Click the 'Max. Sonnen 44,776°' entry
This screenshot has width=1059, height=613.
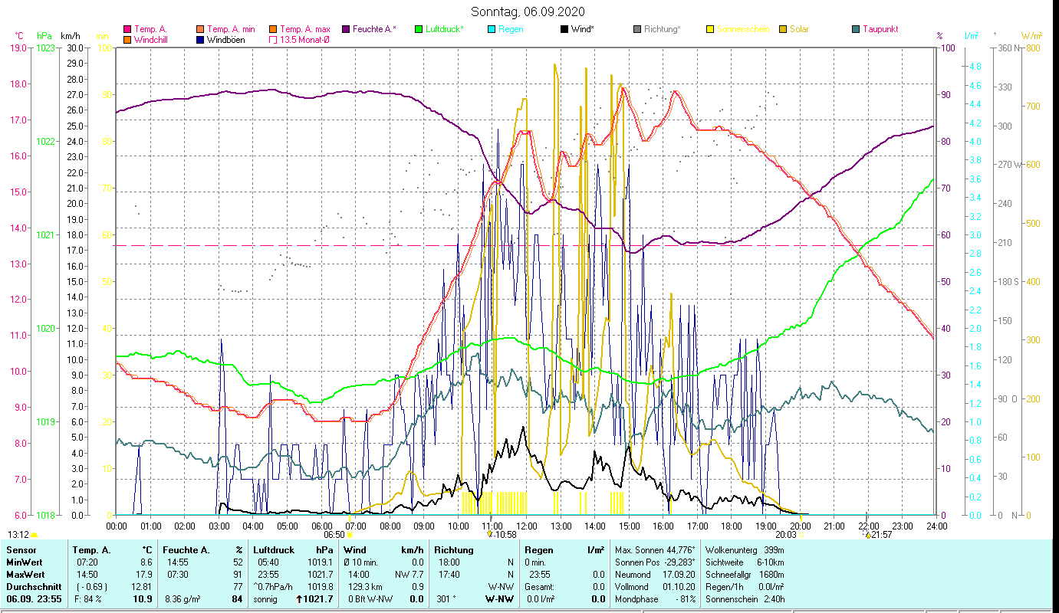point(656,550)
